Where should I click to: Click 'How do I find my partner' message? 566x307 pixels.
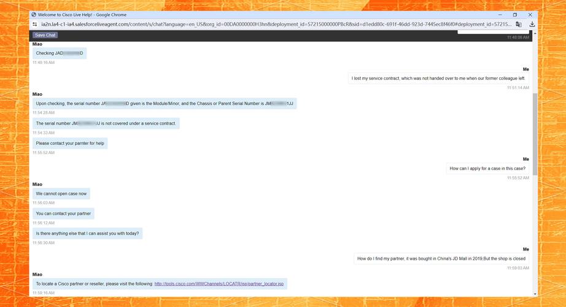point(441,258)
